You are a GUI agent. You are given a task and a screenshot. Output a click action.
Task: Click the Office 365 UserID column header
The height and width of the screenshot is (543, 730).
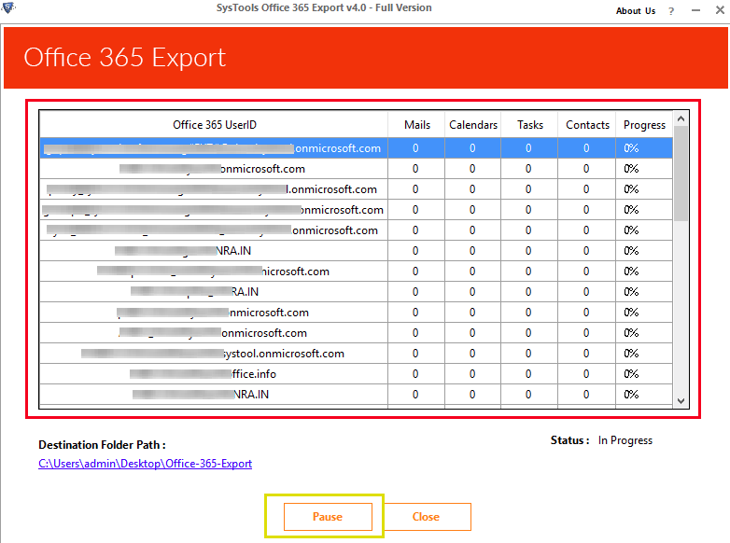coord(214,125)
